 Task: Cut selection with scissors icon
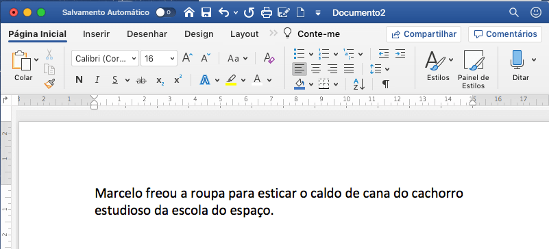pyautogui.click(x=49, y=54)
